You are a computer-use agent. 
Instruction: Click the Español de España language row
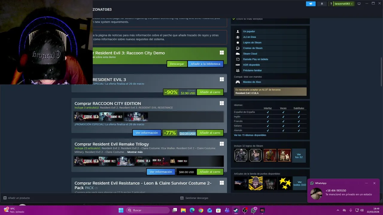click(x=270, y=112)
